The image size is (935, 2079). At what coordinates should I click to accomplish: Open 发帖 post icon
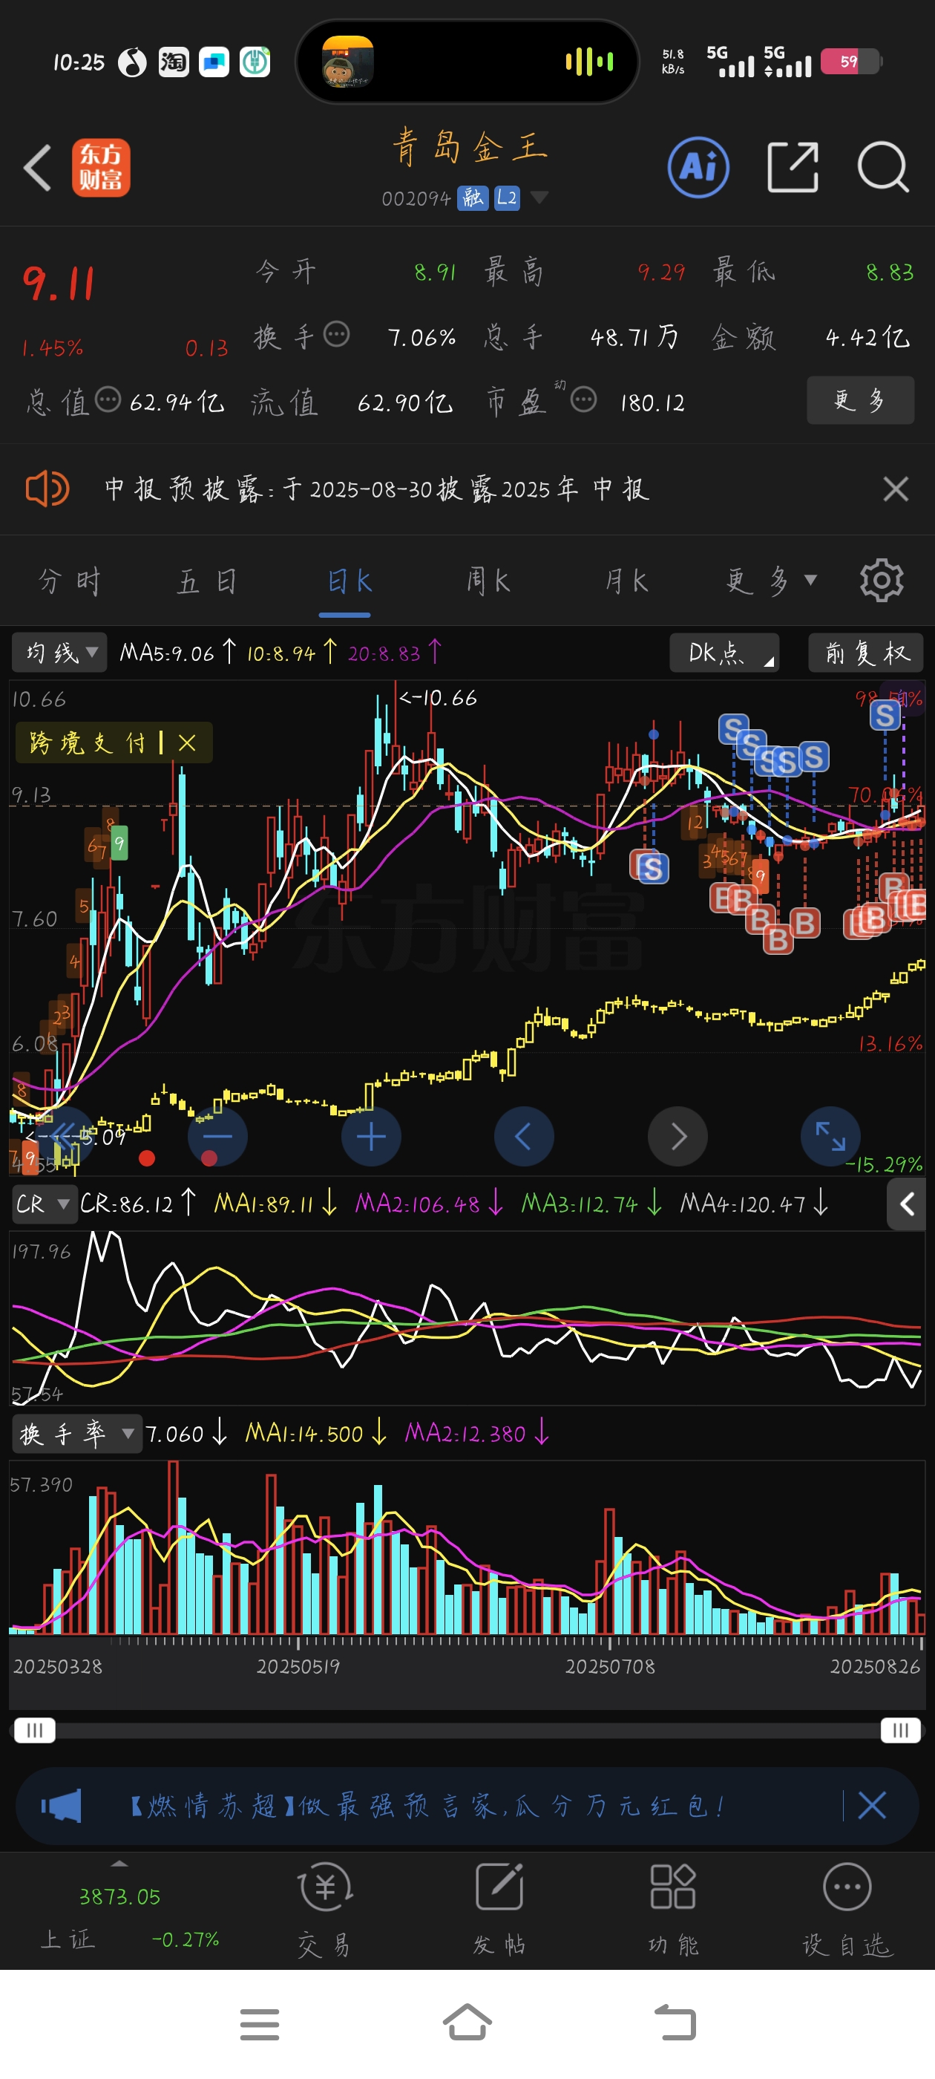pyautogui.click(x=499, y=1910)
